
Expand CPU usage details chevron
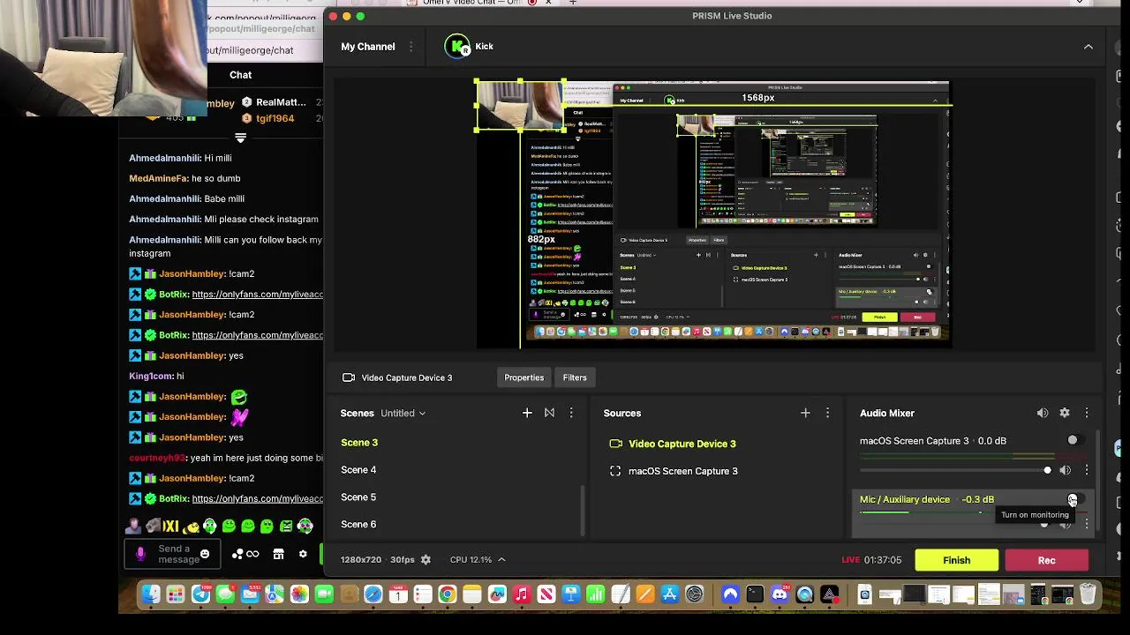click(501, 560)
